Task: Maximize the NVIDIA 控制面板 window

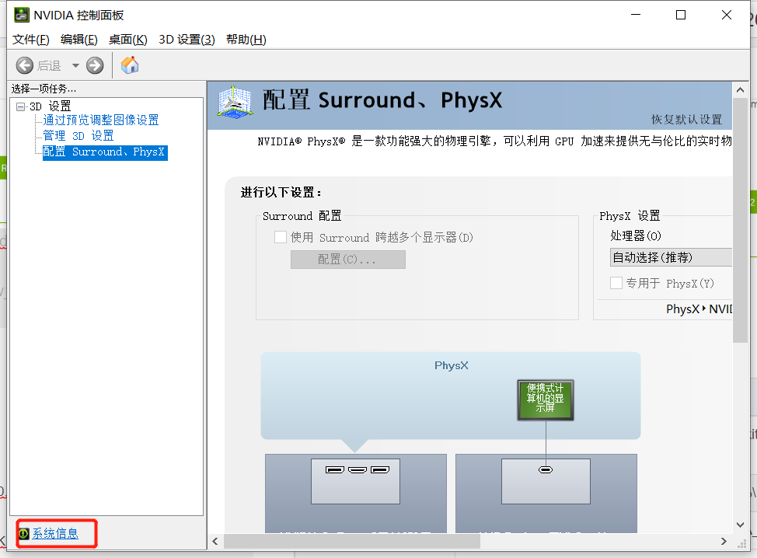Action: tap(681, 15)
